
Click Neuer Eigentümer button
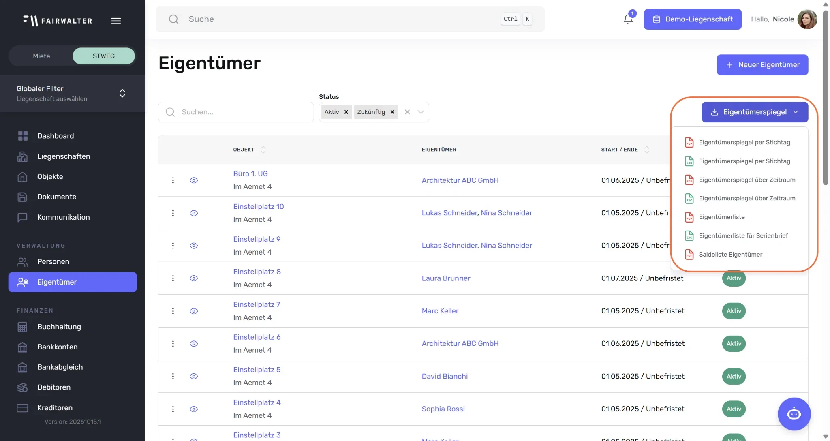click(762, 65)
